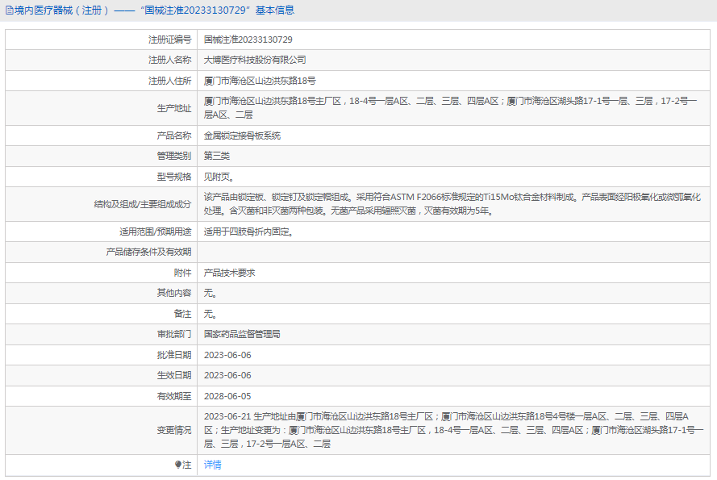Click the 2023-06-06 date in 生效日期 row

(227, 376)
